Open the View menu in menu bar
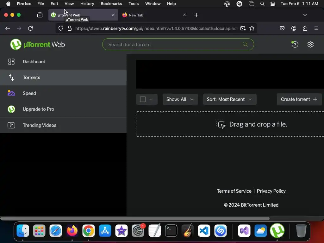The height and width of the screenshot is (243, 324). [x=69, y=3]
